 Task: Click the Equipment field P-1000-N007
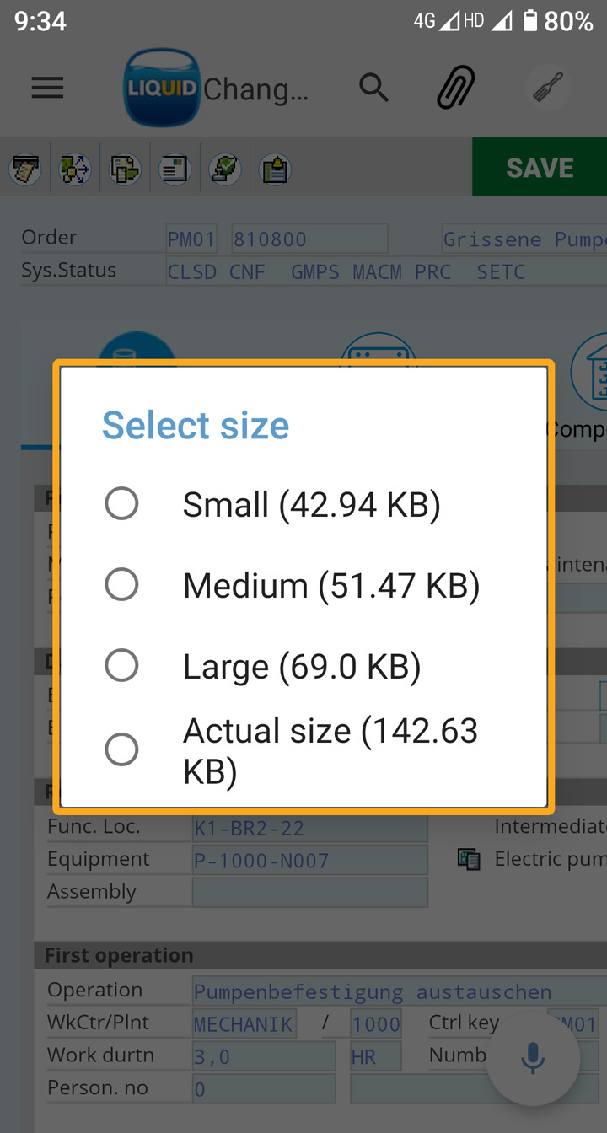click(309, 861)
